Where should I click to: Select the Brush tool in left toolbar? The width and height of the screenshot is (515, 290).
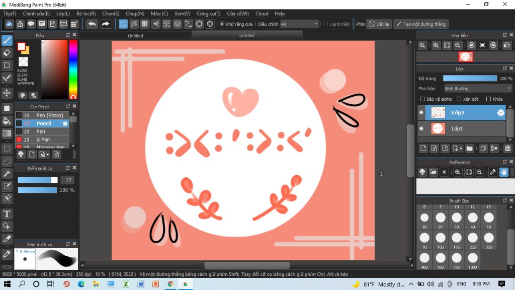coord(7,40)
